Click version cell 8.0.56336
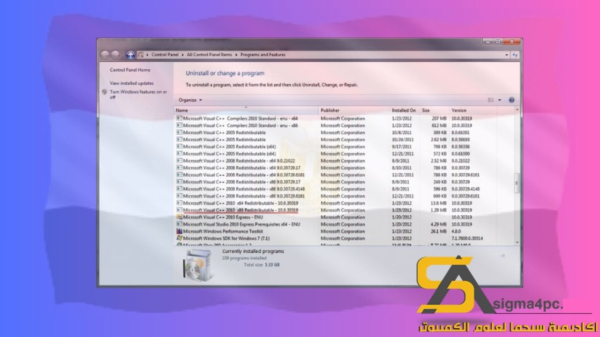 tap(460, 147)
